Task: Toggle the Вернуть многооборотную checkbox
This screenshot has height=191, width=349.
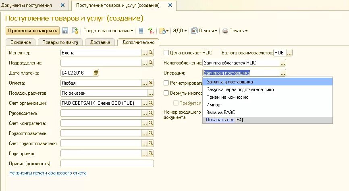Action: click(166, 93)
